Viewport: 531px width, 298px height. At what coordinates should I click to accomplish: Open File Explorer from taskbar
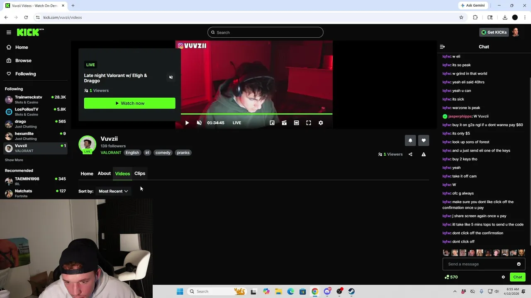pos(278,291)
